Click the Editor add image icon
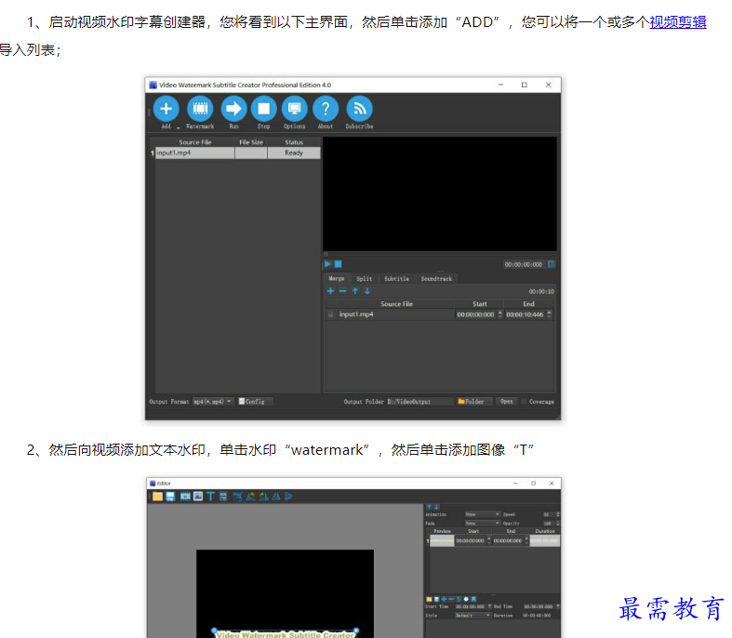 pyautogui.click(x=198, y=497)
